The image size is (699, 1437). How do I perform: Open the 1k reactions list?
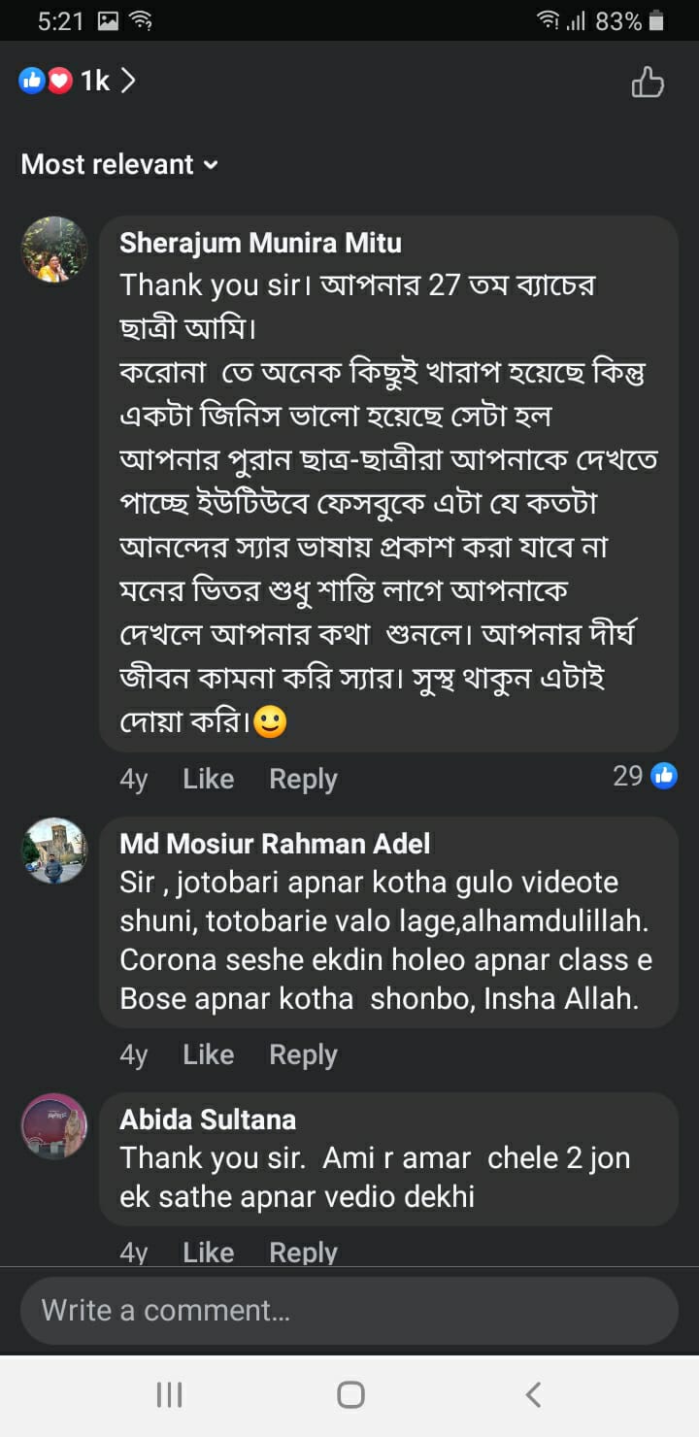point(78,82)
